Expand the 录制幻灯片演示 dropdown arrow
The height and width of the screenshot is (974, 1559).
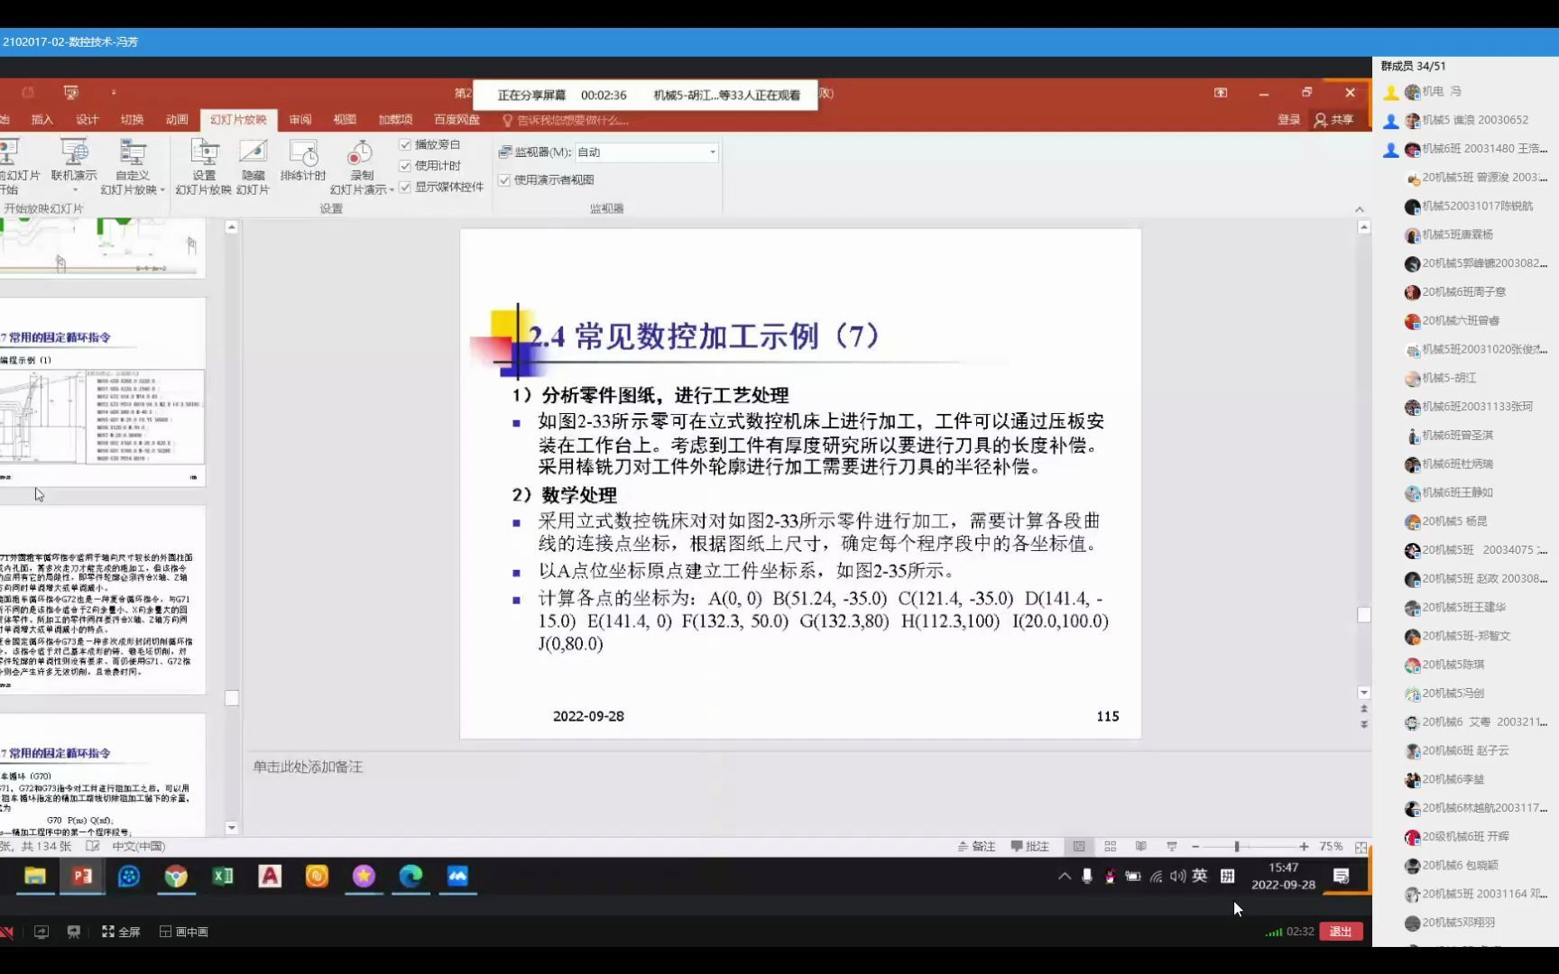coord(392,189)
